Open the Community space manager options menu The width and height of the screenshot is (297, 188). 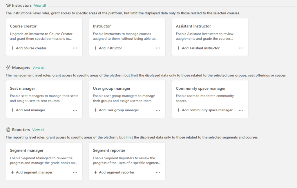point(241,110)
